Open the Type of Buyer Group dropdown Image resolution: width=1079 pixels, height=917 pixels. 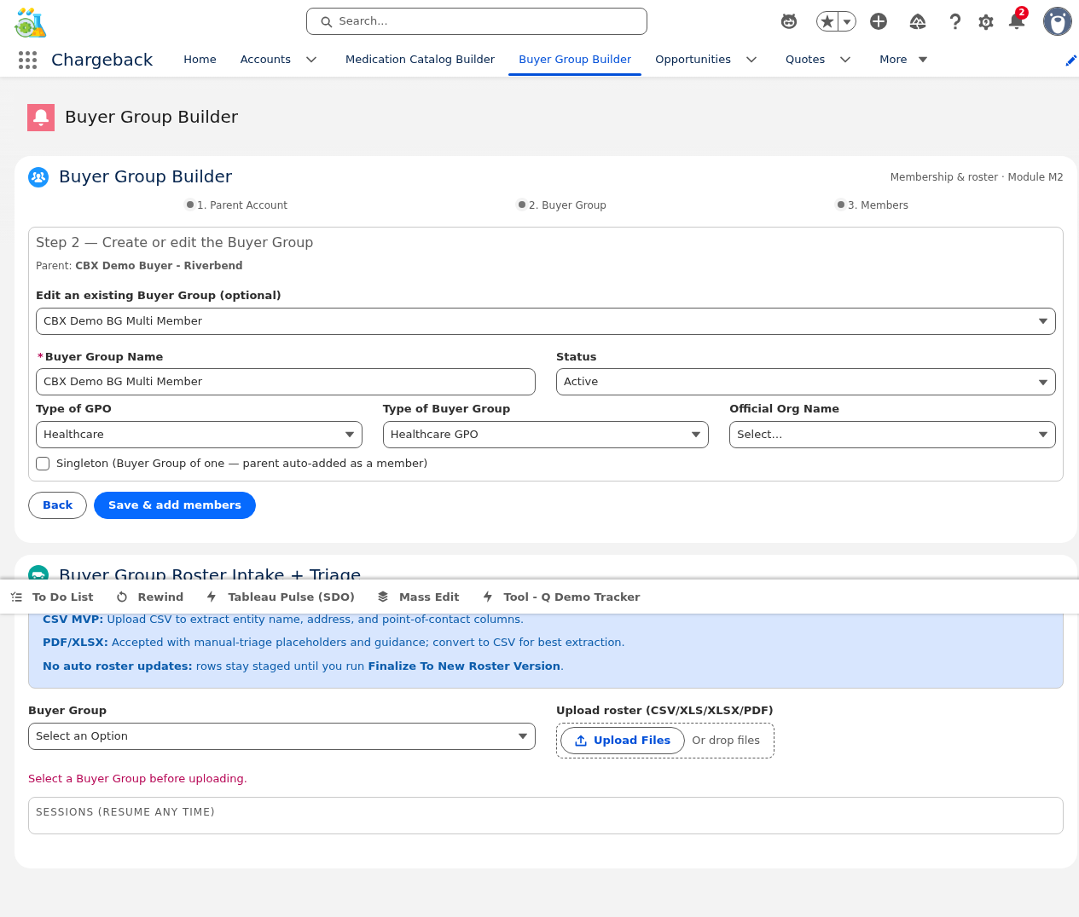(546, 435)
